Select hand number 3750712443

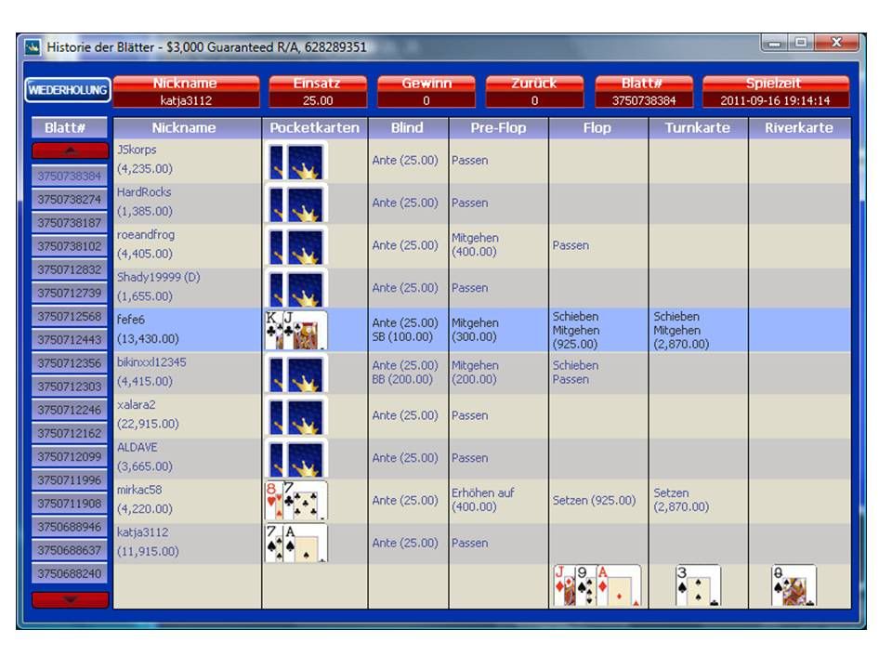70,340
